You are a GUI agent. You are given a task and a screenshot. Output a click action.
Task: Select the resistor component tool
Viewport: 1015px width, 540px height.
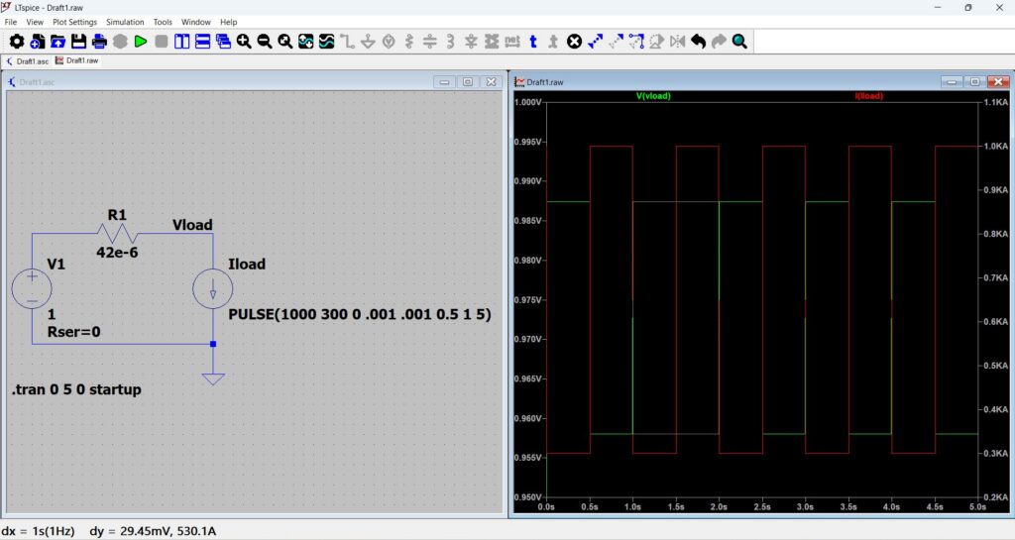tap(409, 42)
